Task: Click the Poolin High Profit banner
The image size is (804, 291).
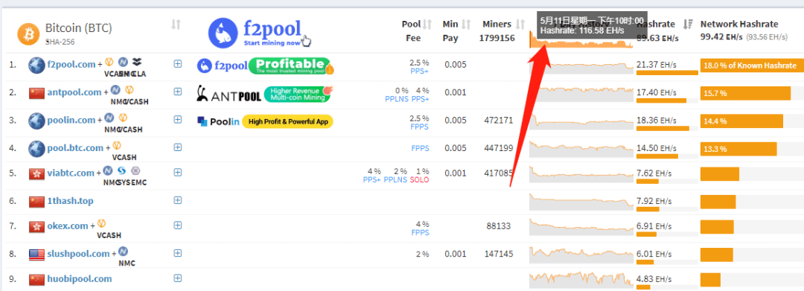Action: [266, 121]
